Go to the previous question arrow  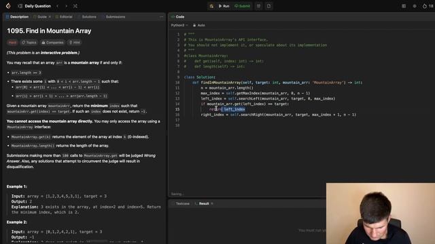(x=57, y=6)
